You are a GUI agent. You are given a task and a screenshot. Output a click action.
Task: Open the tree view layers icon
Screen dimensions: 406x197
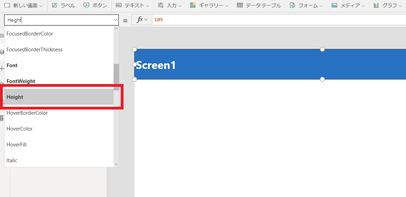click(2, 52)
